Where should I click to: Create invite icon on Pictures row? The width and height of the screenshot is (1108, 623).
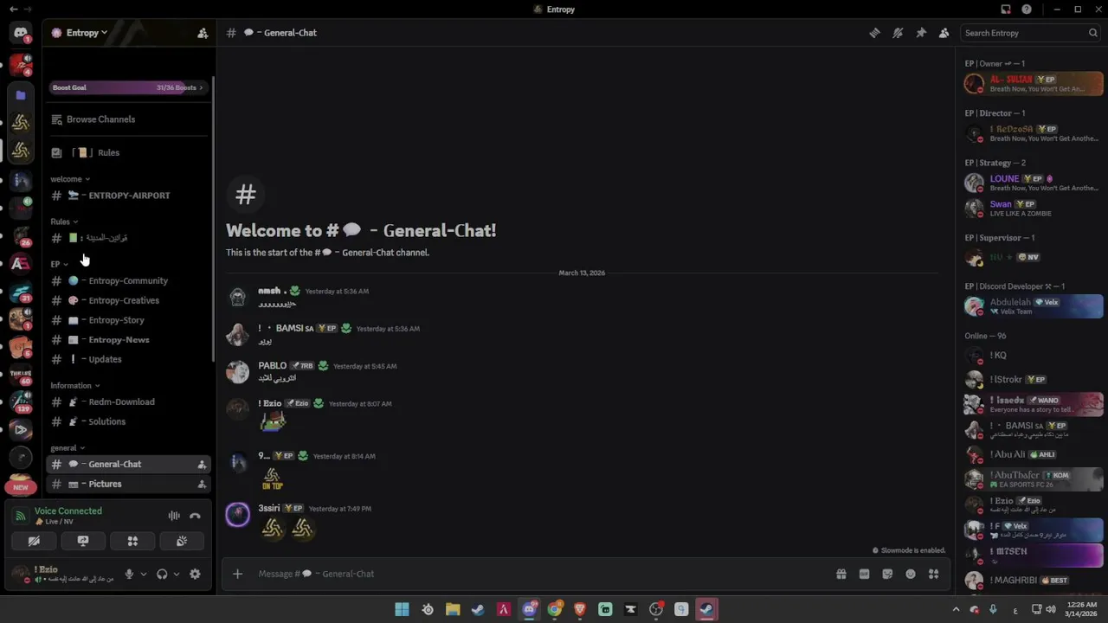click(202, 485)
